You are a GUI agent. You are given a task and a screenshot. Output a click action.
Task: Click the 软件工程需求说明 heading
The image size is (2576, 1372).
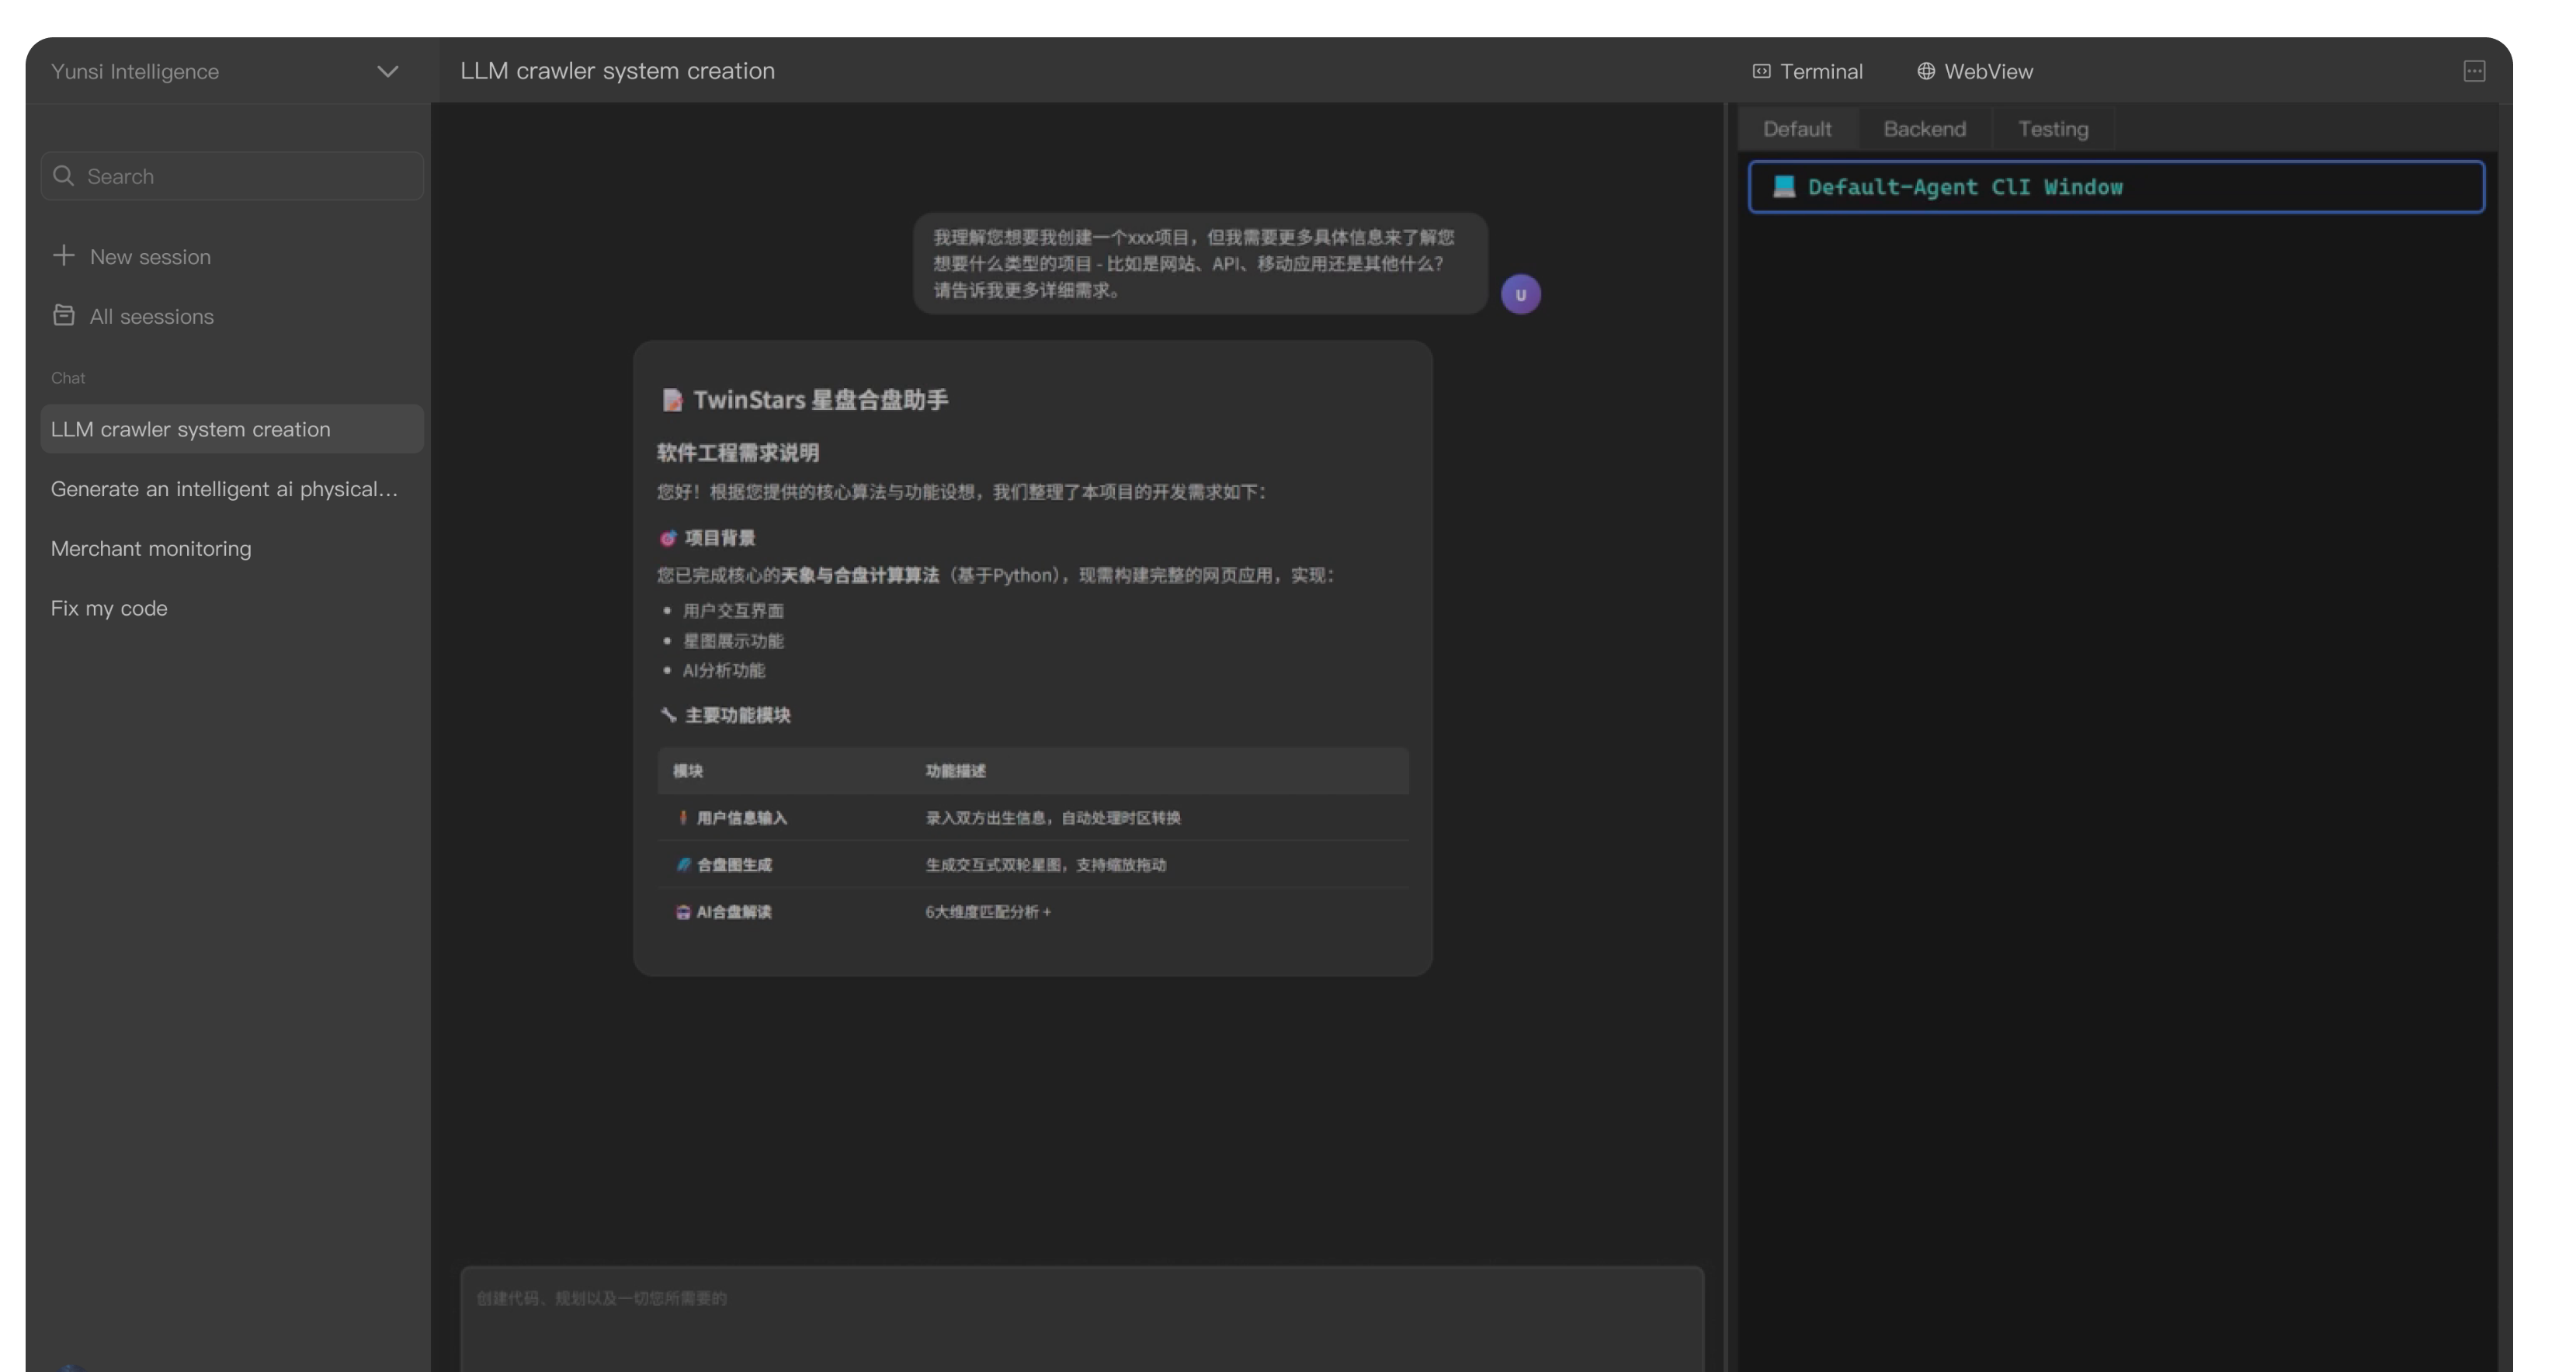[x=738, y=453]
